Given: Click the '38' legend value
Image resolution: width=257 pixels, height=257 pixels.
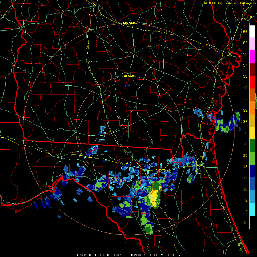Looking at the screenshot, I should pyautogui.click(x=245, y=110).
